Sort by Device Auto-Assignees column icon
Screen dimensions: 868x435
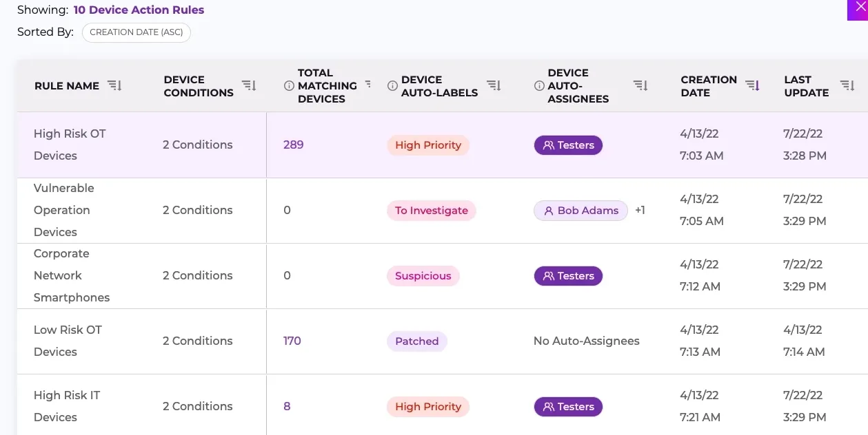(640, 86)
